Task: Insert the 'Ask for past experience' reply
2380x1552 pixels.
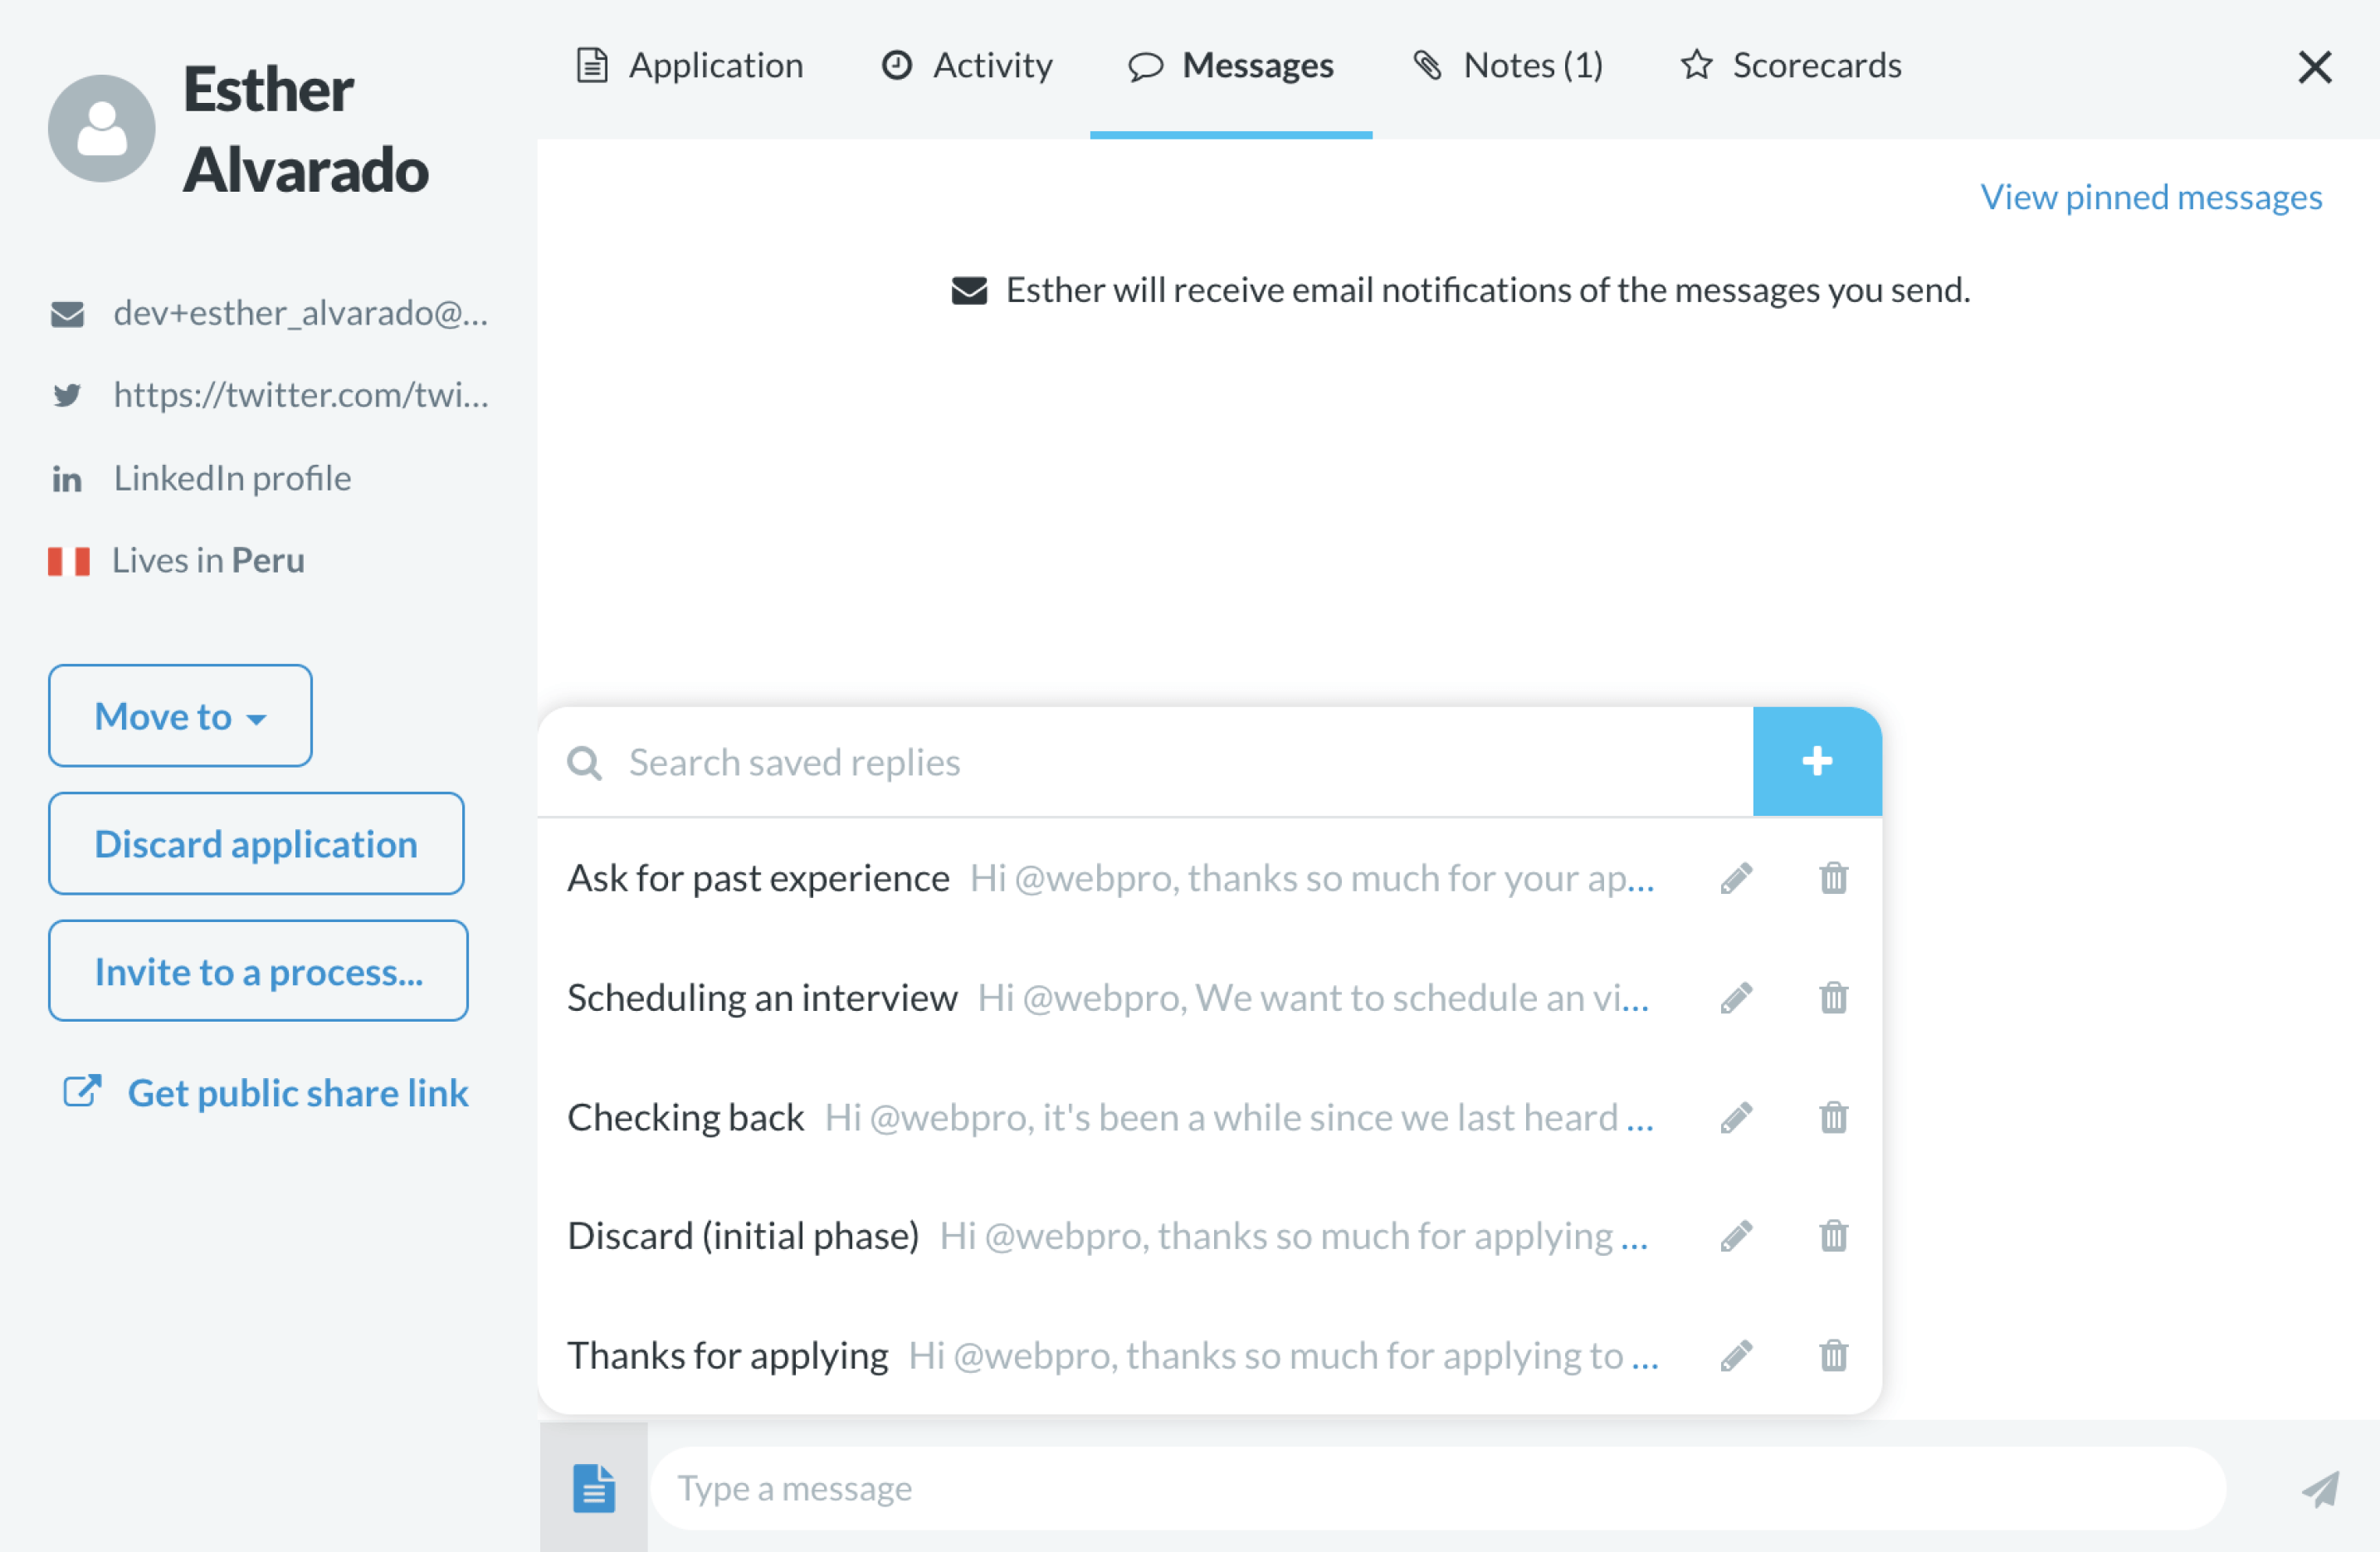Action: point(1110,878)
